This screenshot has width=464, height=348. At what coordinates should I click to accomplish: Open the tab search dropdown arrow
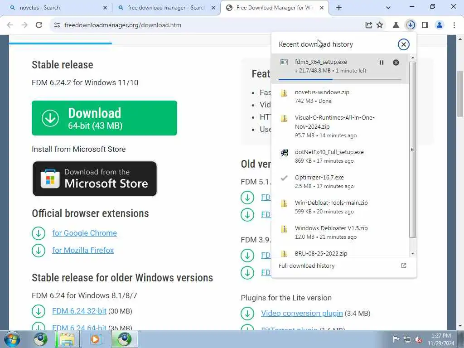(x=388, y=8)
